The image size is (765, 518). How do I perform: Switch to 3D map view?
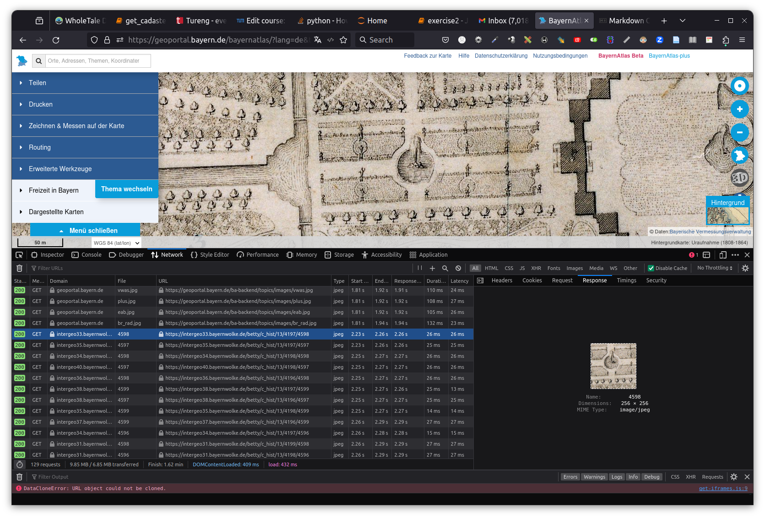[x=739, y=178]
